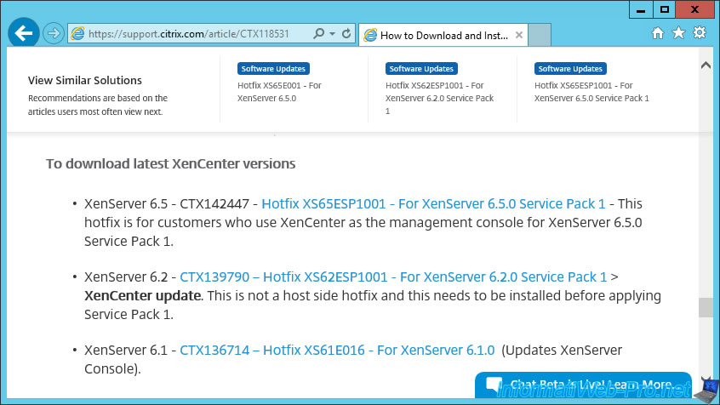The height and width of the screenshot is (405, 720).
Task: Open Favorites with the star icon
Action: [x=678, y=33]
